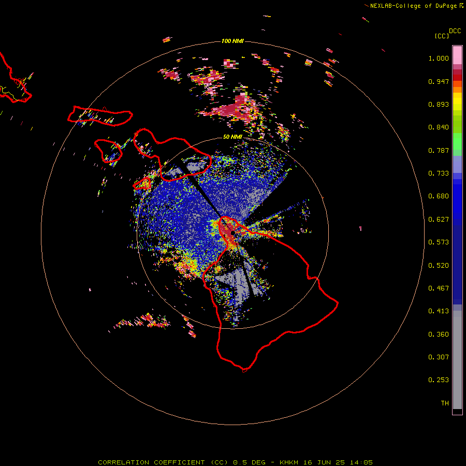Viewport: 466px width, 466px height.
Task: Click the 0.253 color scale value
Action: tap(439, 380)
